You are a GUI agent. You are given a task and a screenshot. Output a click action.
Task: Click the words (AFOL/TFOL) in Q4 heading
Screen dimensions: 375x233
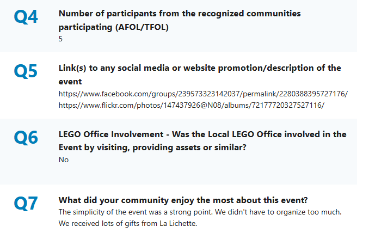(x=142, y=27)
